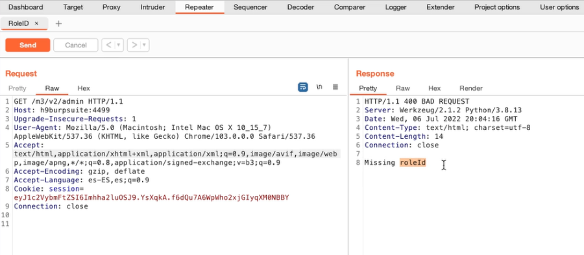
Task: Open the Project options tab
Action: [x=497, y=7]
